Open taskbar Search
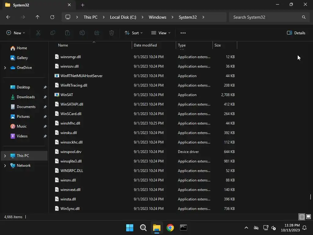This screenshot has width=313, height=235. pyautogui.click(x=143, y=228)
